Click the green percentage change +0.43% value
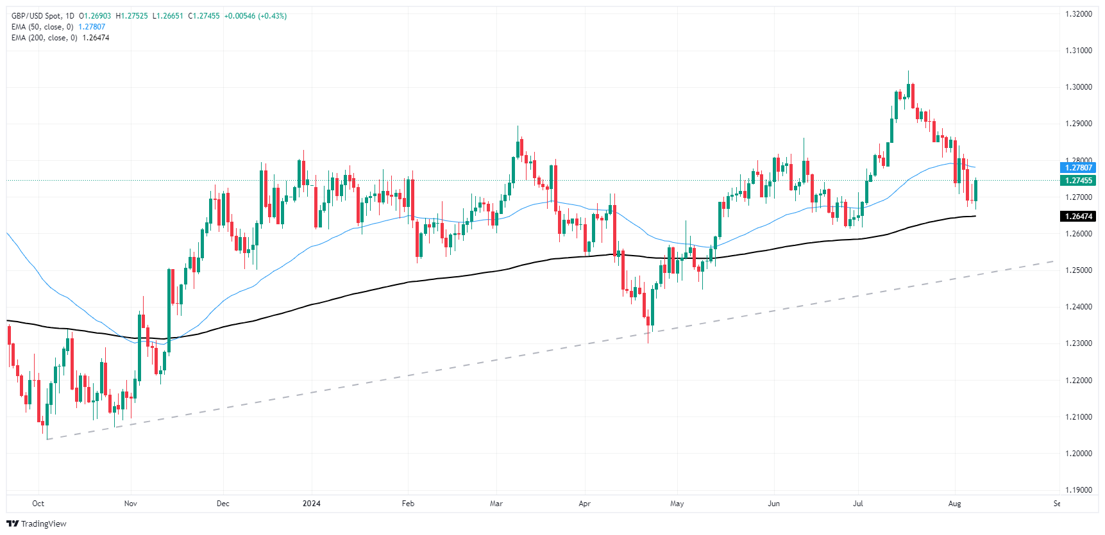 pyautogui.click(x=273, y=16)
